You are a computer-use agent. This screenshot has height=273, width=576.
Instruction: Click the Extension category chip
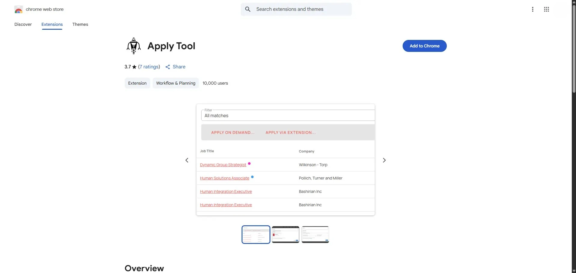pyautogui.click(x=137, y=83)
